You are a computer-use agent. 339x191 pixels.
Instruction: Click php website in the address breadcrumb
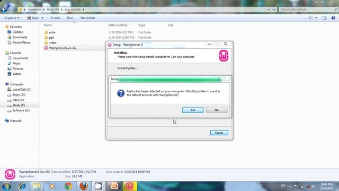73,10
